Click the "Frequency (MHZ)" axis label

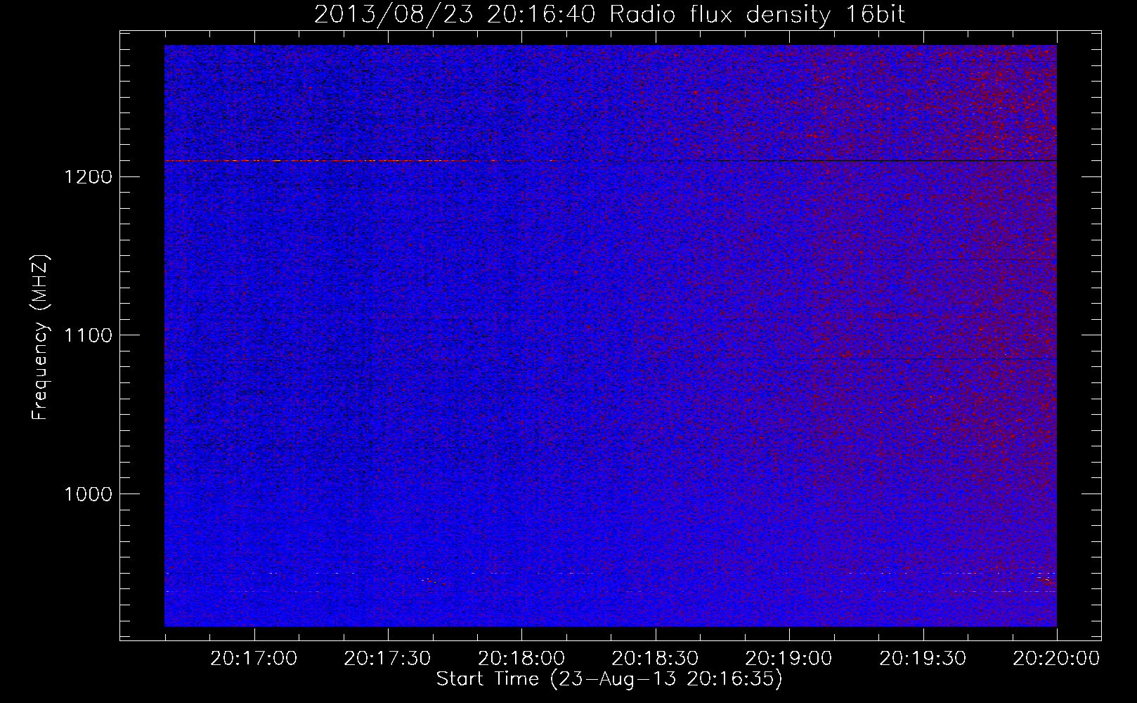[x=40, y=337]
